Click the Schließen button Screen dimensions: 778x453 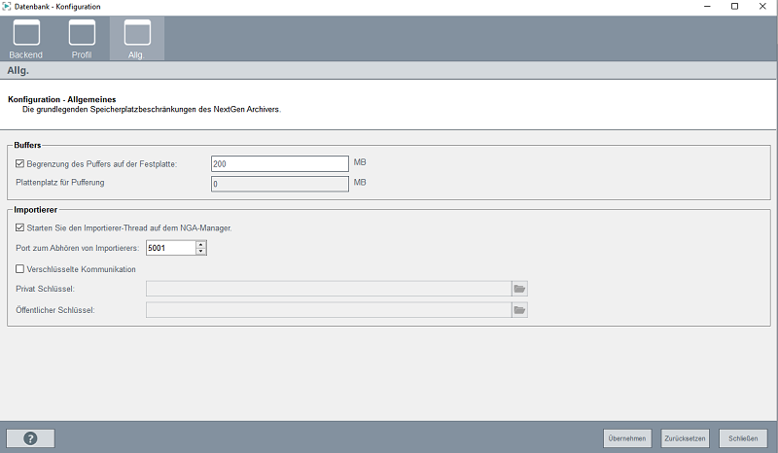point(743,438)
